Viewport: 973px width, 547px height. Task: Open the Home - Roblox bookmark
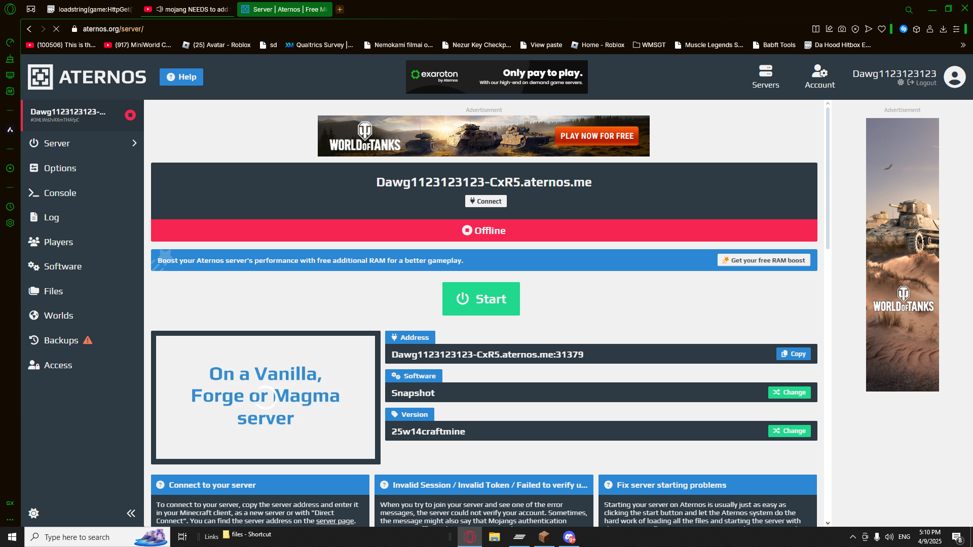[597, 45]
